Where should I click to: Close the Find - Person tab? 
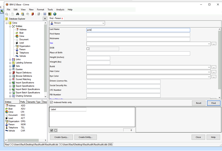62,18
